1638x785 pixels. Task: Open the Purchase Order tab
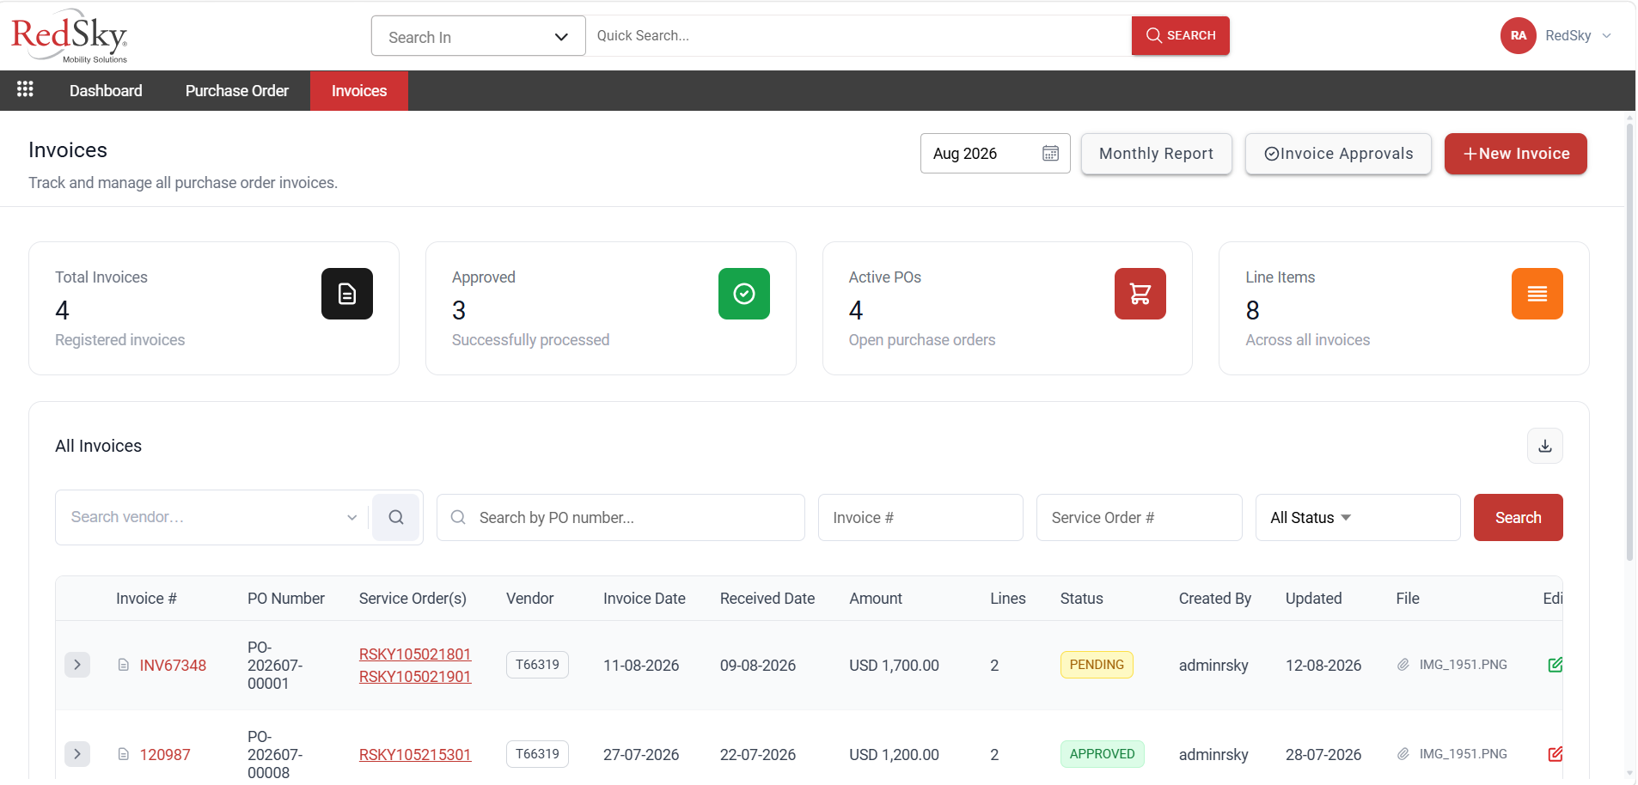(237, 90)
